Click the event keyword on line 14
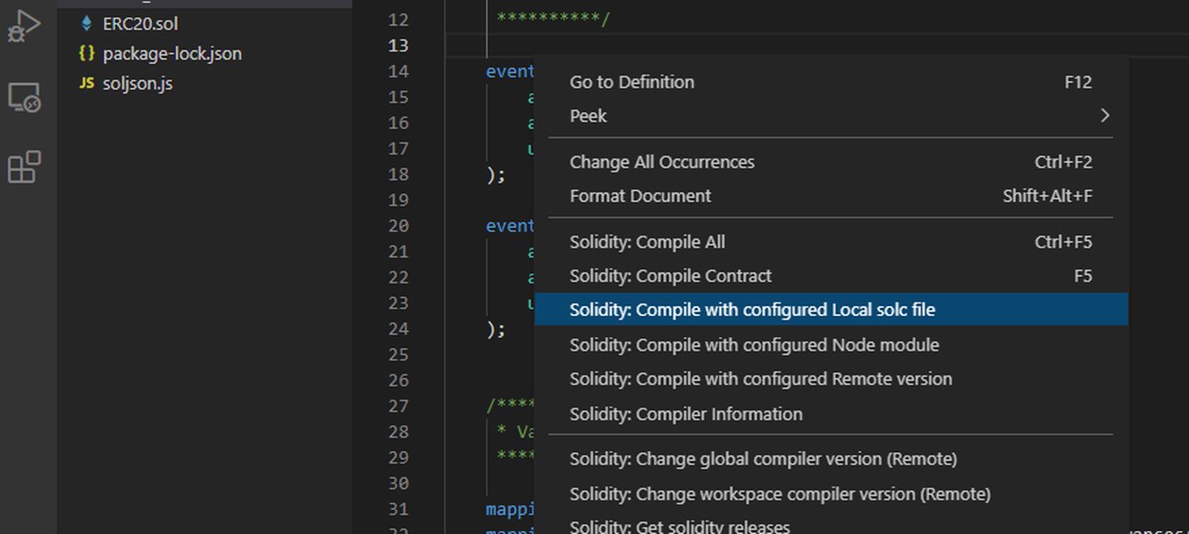The image size is (1189, 534). click(x=510, y=71)
